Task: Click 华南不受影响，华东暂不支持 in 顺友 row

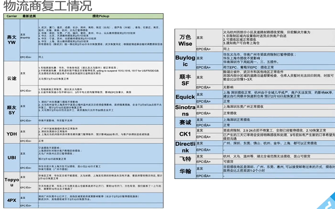Action: click(x=56, y=121)
